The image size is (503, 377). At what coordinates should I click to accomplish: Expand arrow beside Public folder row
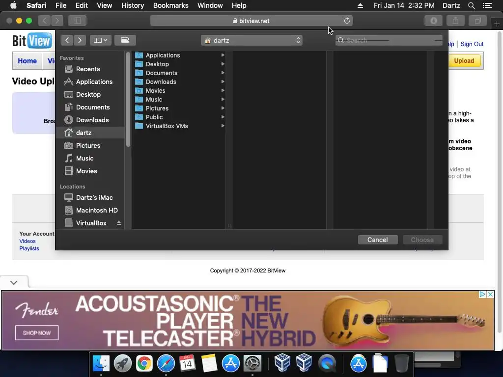tap(223, 117)
